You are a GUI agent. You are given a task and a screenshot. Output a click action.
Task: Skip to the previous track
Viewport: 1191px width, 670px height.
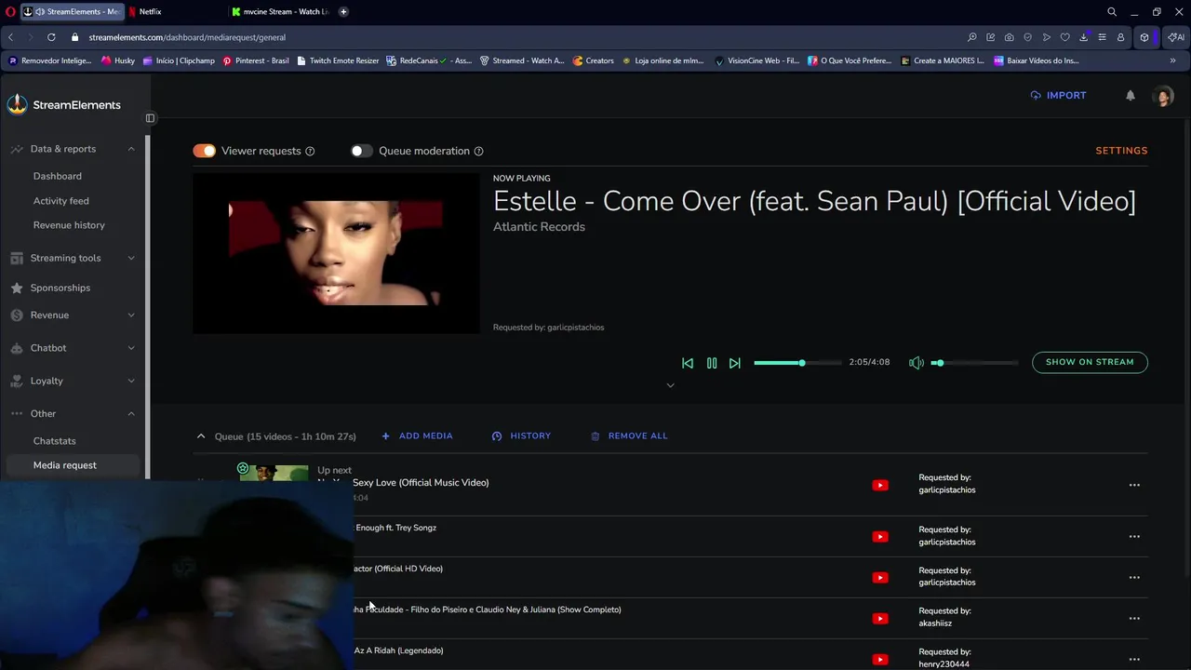pyautogui.click(x=688, y=363)
